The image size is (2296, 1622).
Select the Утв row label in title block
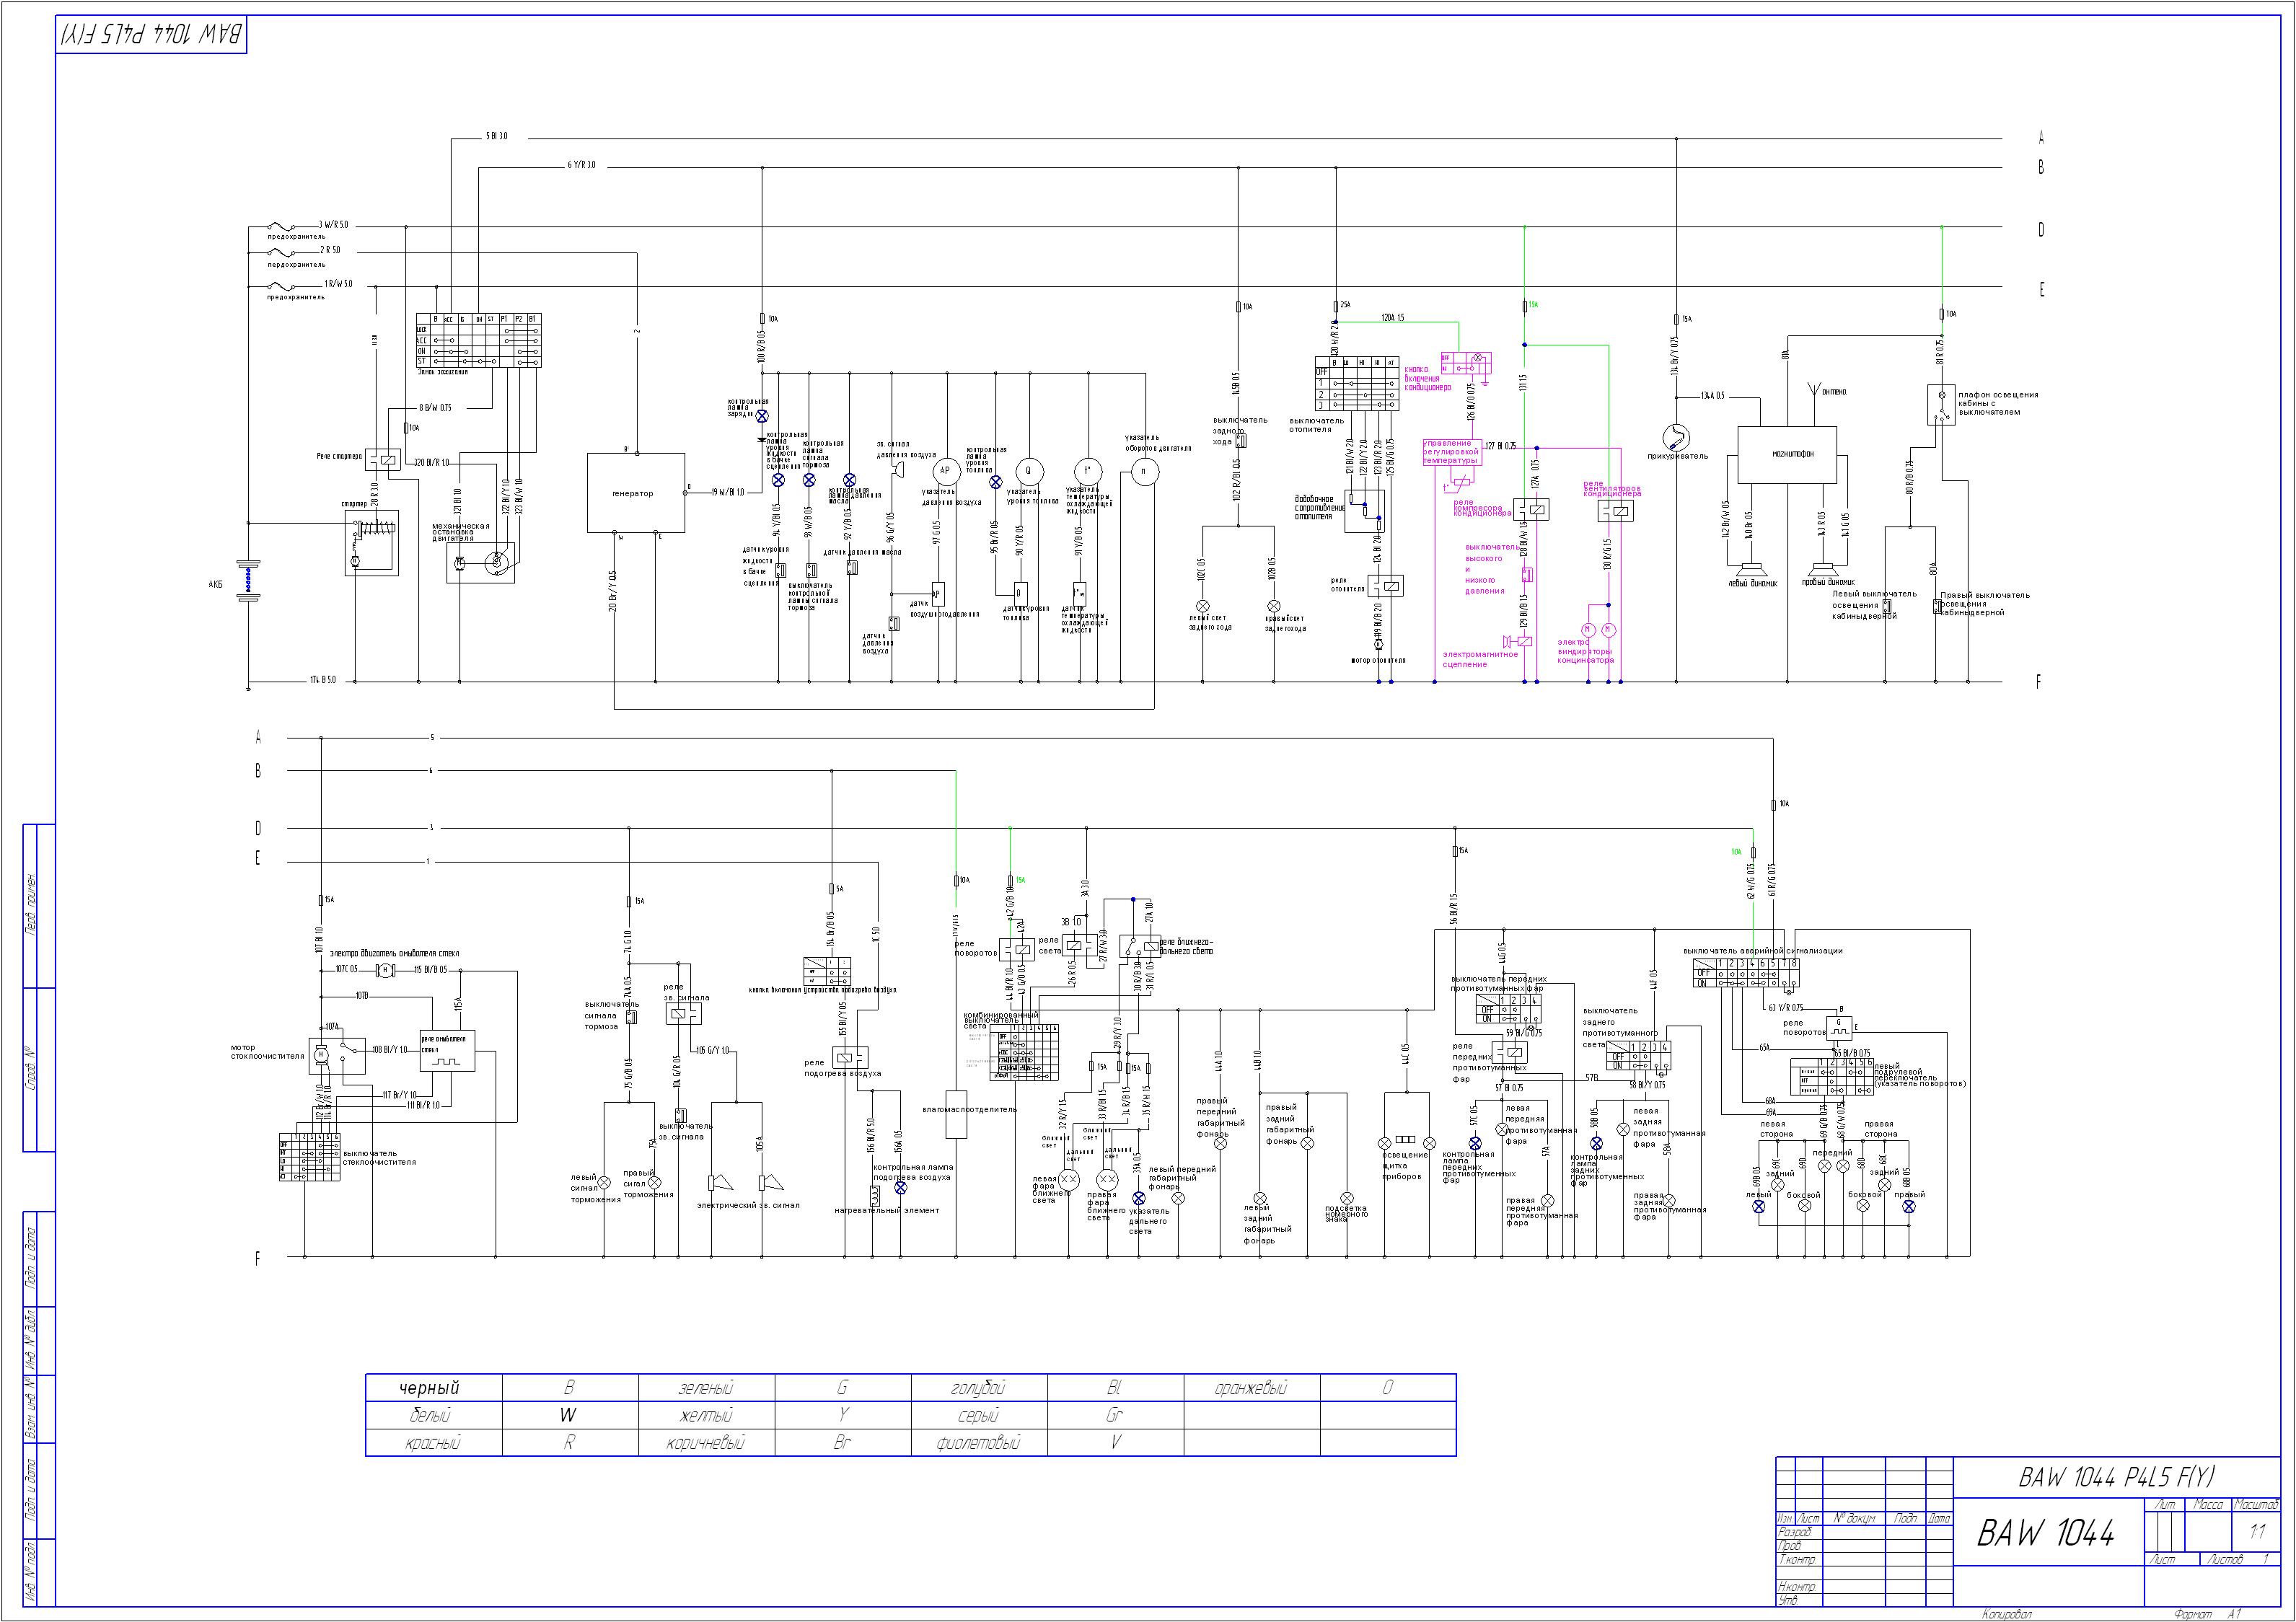click(1788, 1600)
